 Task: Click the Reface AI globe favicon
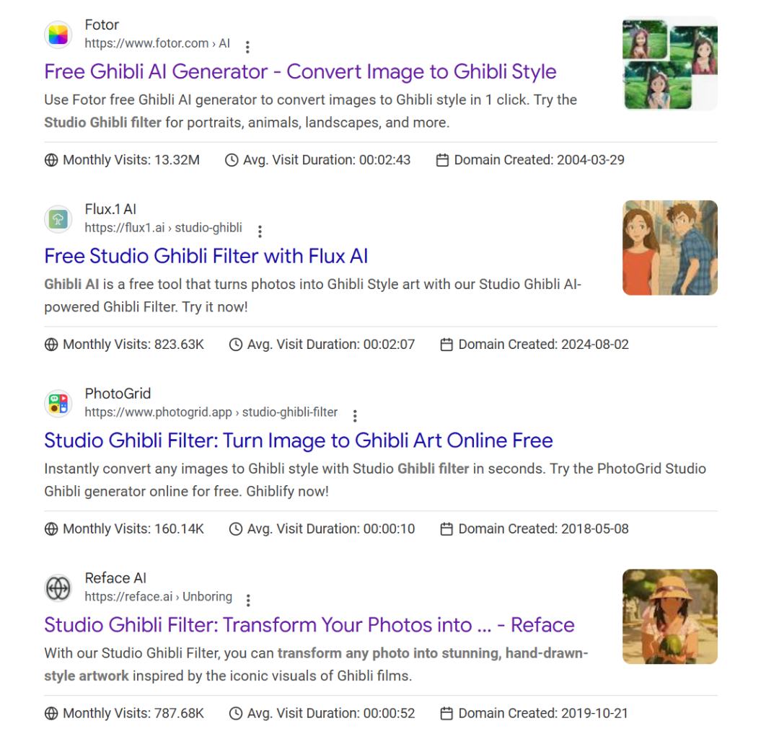[58, 588]
